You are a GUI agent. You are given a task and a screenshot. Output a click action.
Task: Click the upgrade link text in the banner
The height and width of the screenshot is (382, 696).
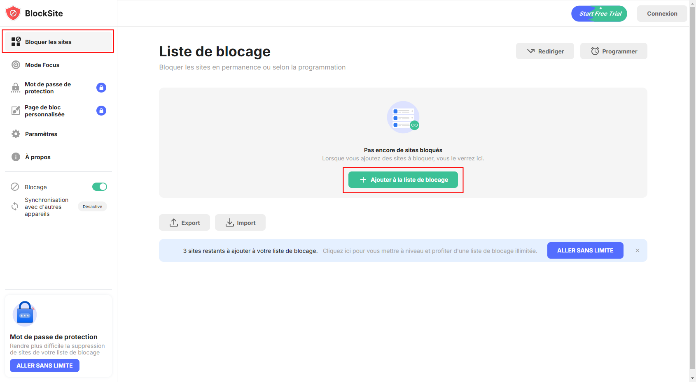430,251
